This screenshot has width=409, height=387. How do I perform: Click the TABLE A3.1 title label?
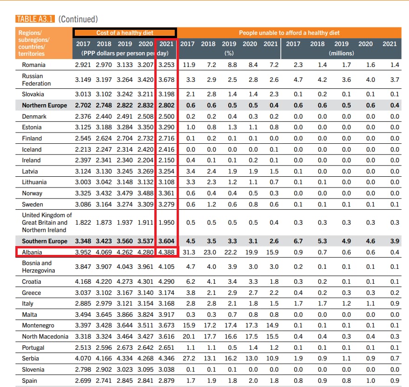point(35,19)
